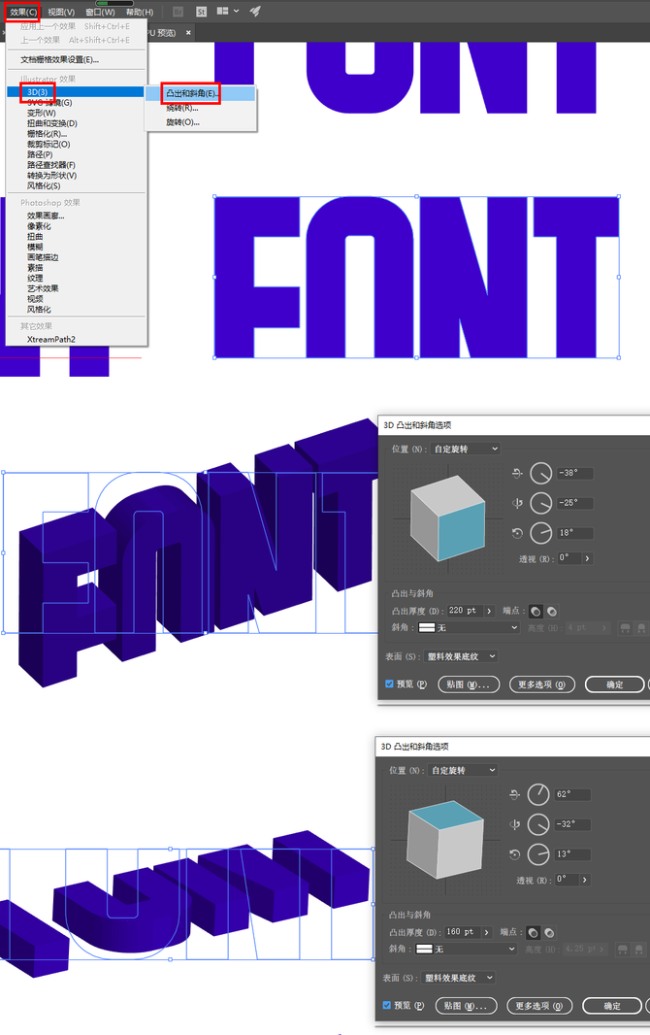The height and width of the screenshot is (1035, 650).
Task: Open 位置 dropdown in the -38° dialog
Action: [466, 449]
